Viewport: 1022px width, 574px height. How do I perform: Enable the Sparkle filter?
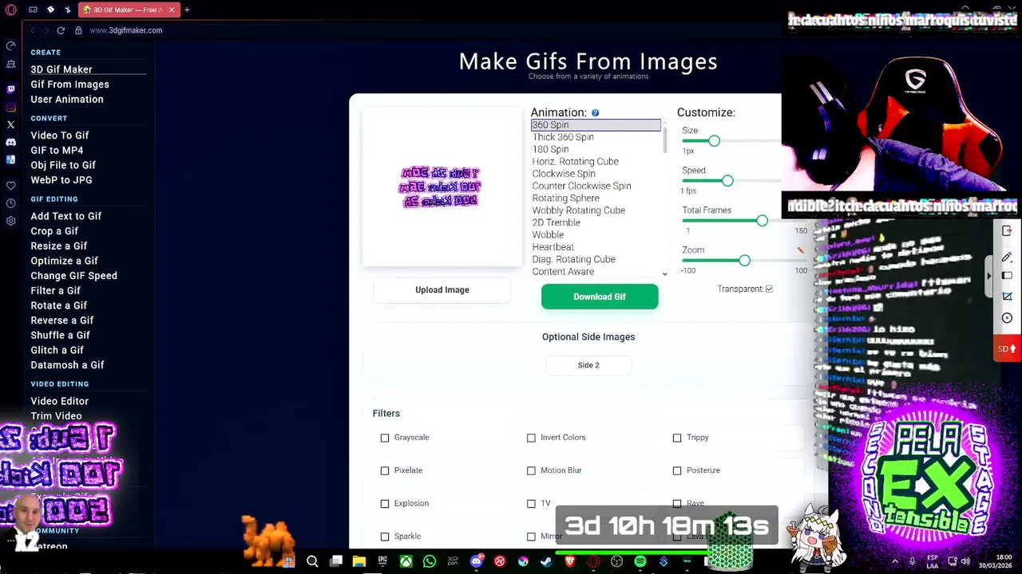tap(385, 537)
